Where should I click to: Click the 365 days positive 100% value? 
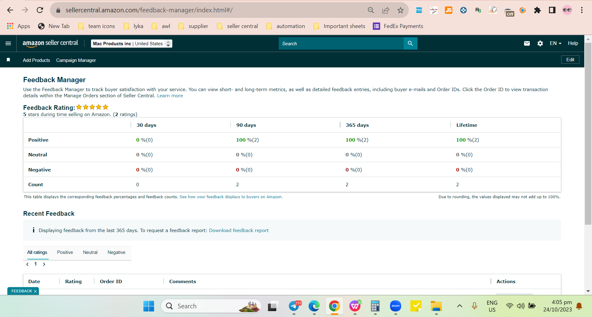click(357, 140)
